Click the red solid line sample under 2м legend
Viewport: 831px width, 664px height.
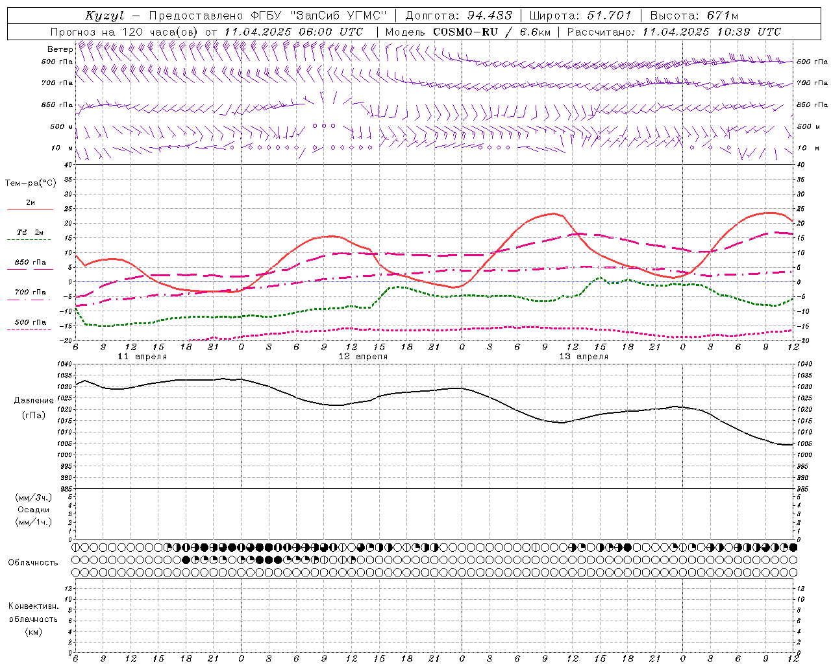tap(30, 210)
